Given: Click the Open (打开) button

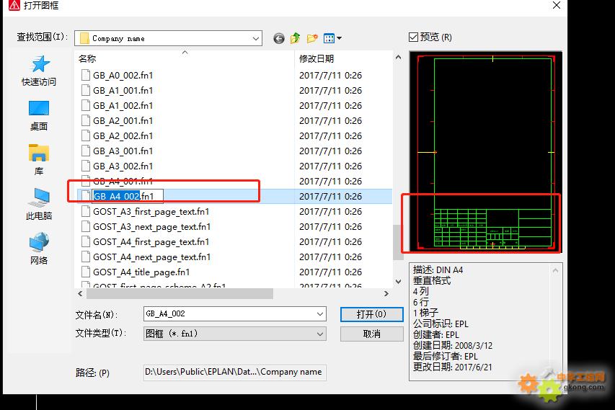Looking at the screenshot, I should click(x=371, y=314).
